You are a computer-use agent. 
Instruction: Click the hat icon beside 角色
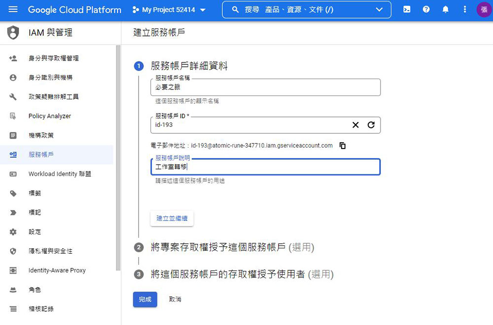tap(13, 290)
